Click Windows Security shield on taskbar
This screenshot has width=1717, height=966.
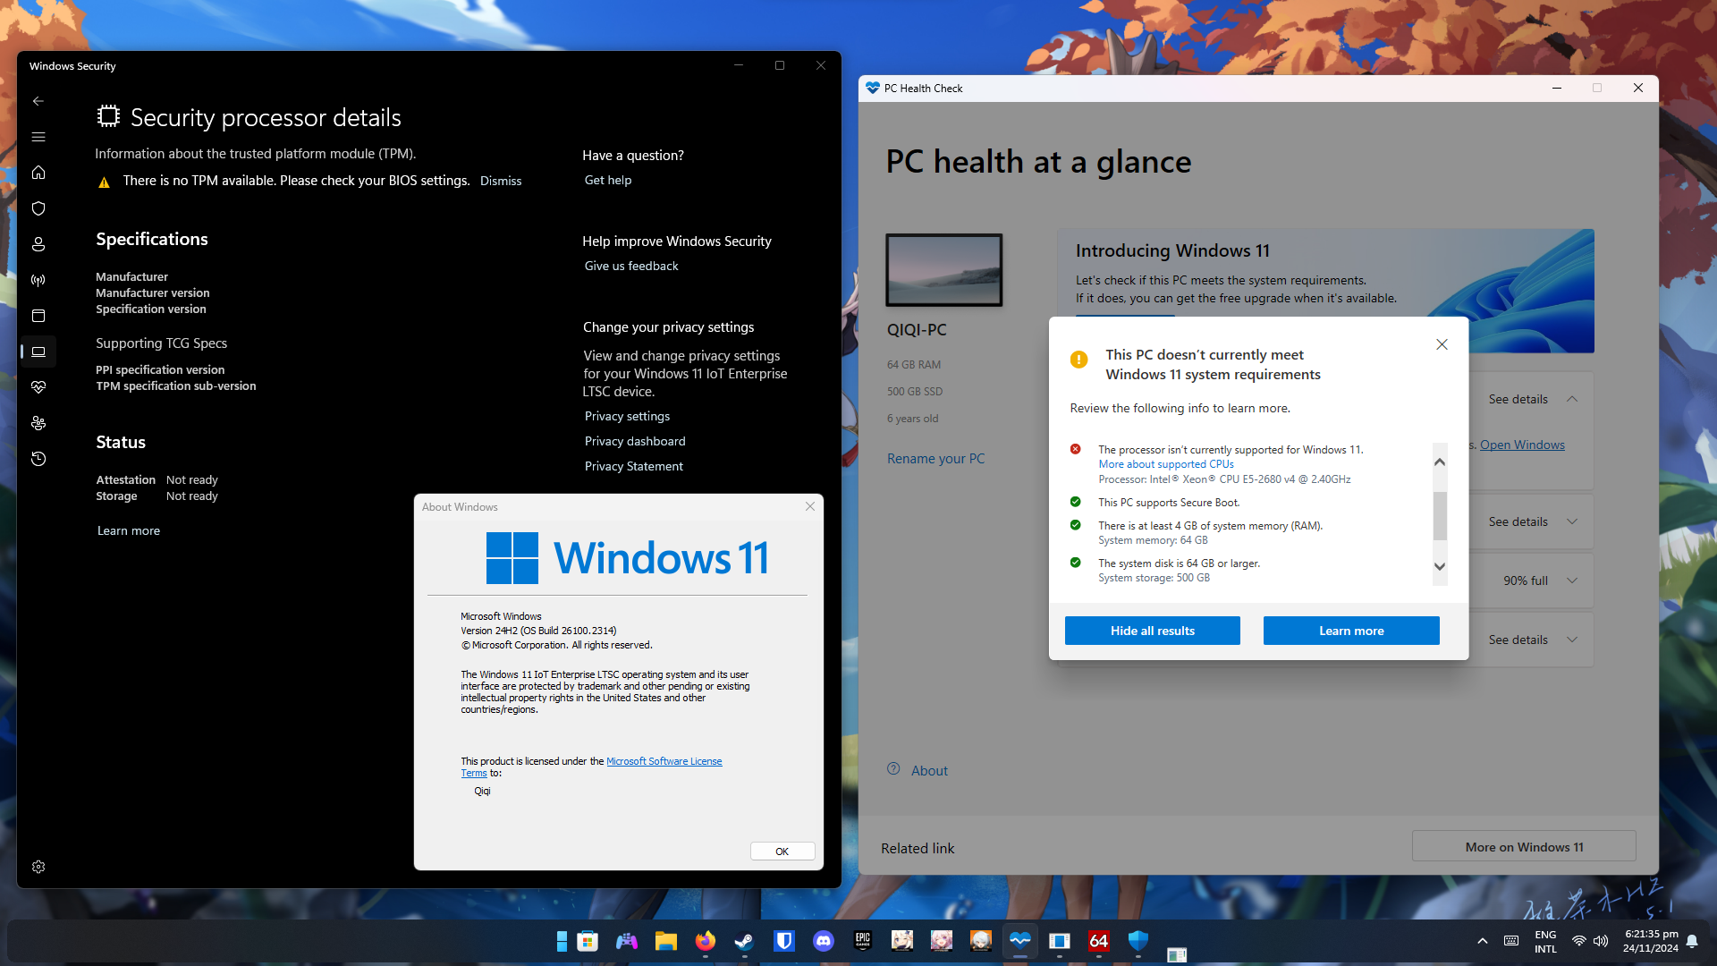1138,941
